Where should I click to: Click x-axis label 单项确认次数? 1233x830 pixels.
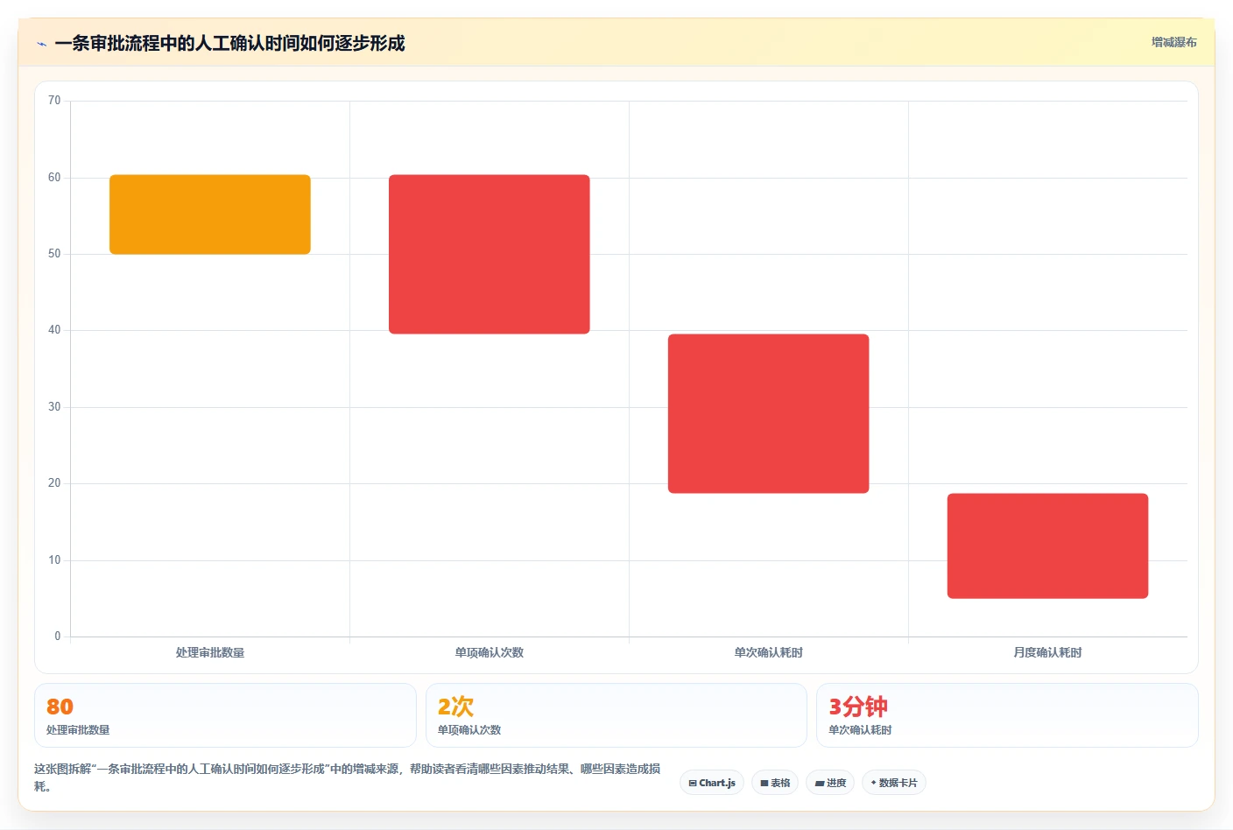click(x=490, y=652)
